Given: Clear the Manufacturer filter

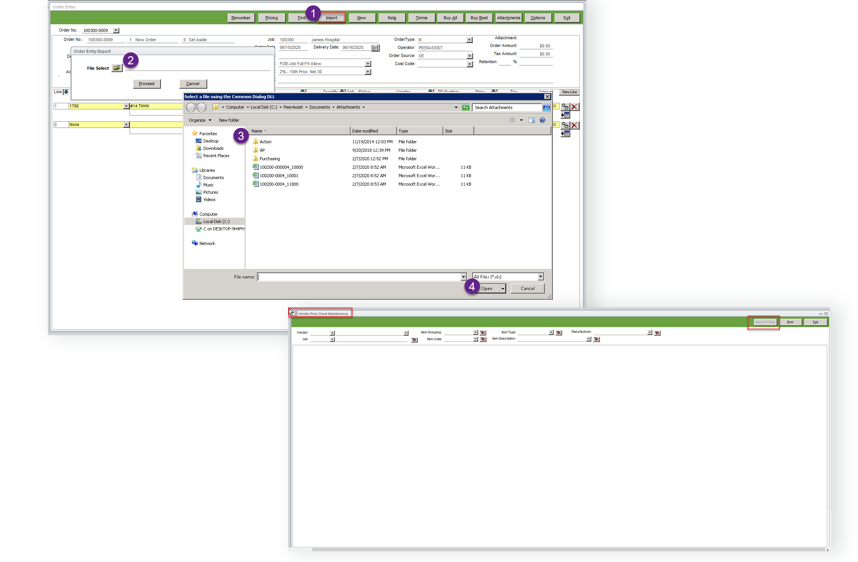Looking at the screenshot, I should 657,333.
